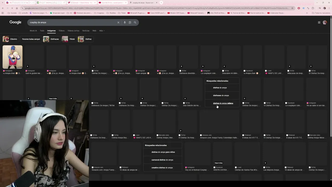The height and width of the screenshot is (187, 332).
Task: Click the search field 'cosplay de arepa'
Action: click(73, 22)
